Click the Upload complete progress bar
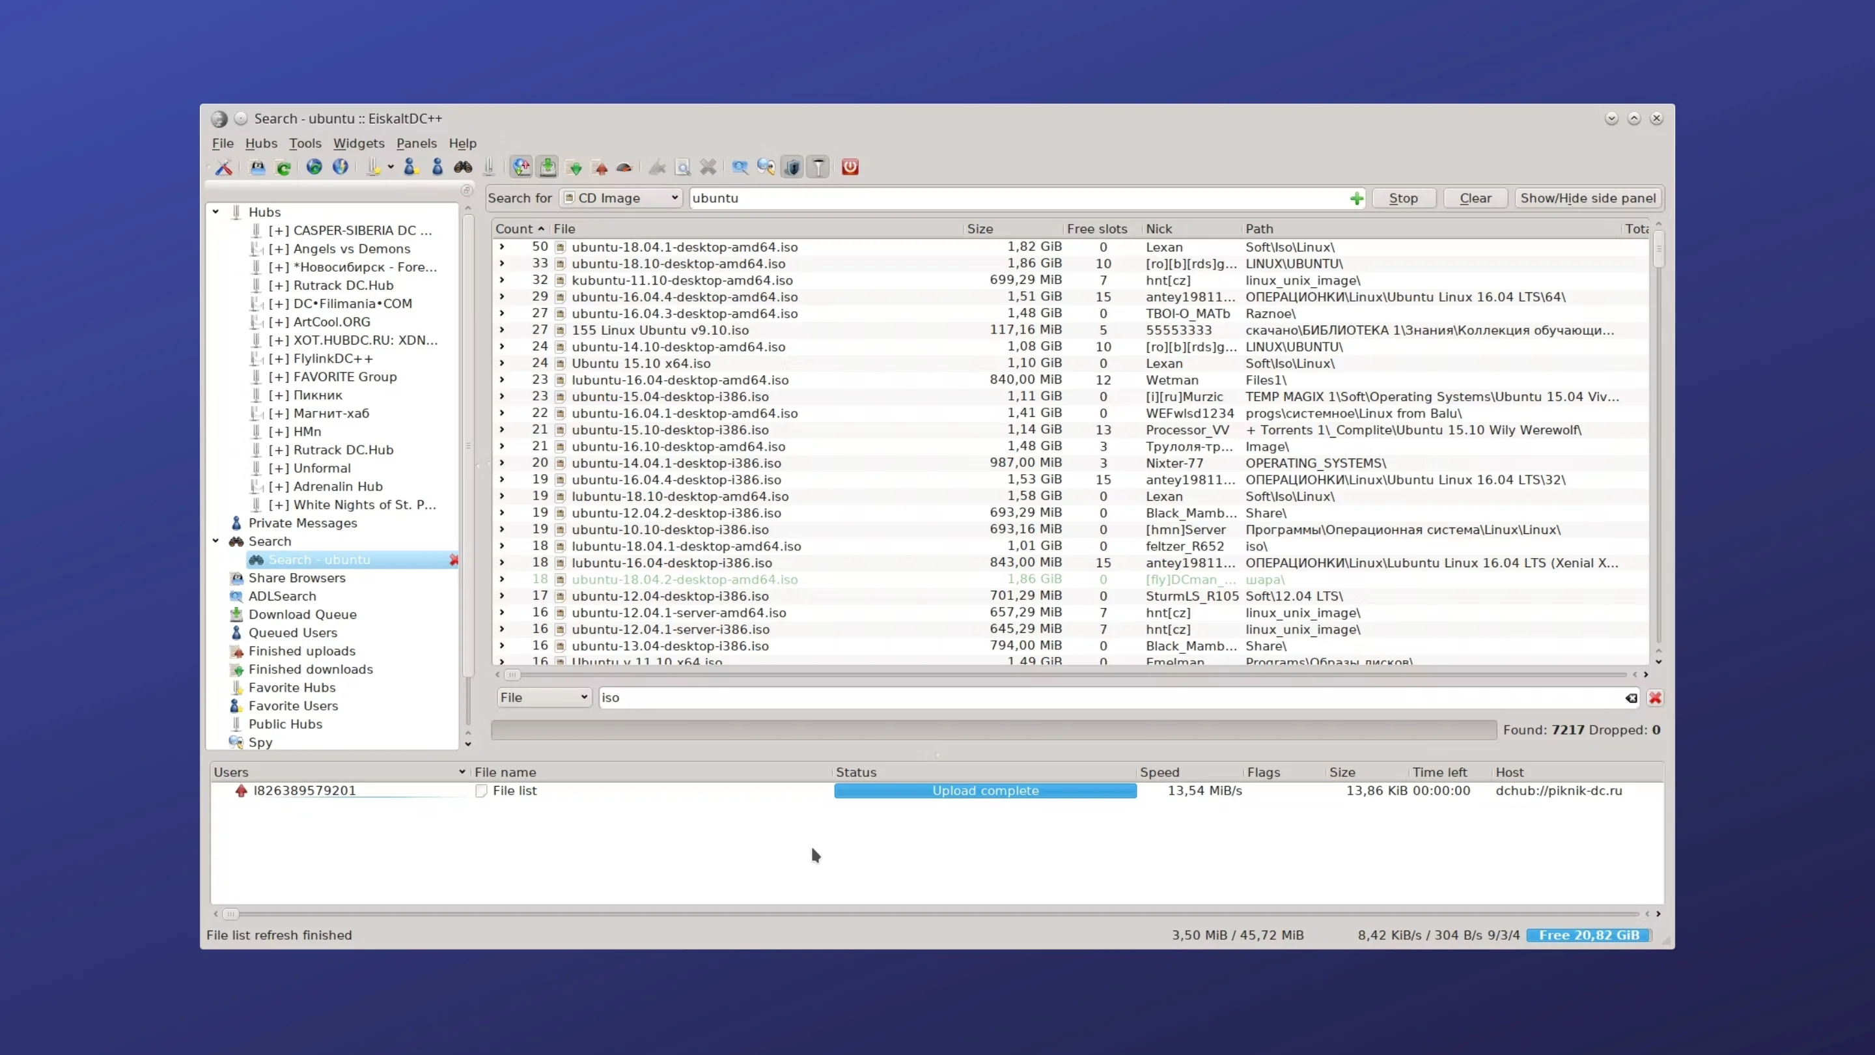 pyautogui.click(x=985, y=791)
